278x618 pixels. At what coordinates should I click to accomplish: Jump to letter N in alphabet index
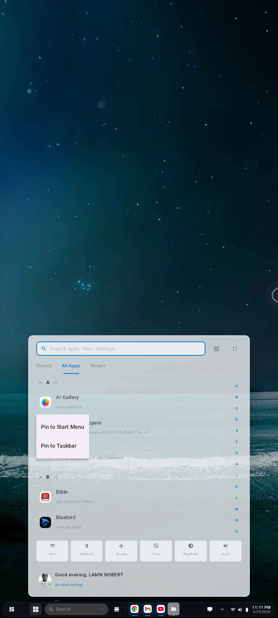click(x=237, y=520)
